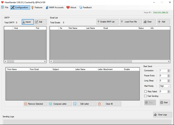Image resolution: width=174 pixels, height=125 pixels.
Task: Start sending emails
Action: pos(165,103)
